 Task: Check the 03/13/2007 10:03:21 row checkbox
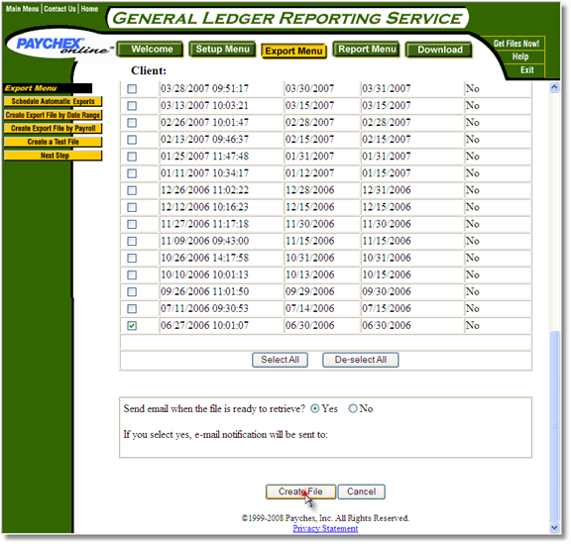coord(132,106)
